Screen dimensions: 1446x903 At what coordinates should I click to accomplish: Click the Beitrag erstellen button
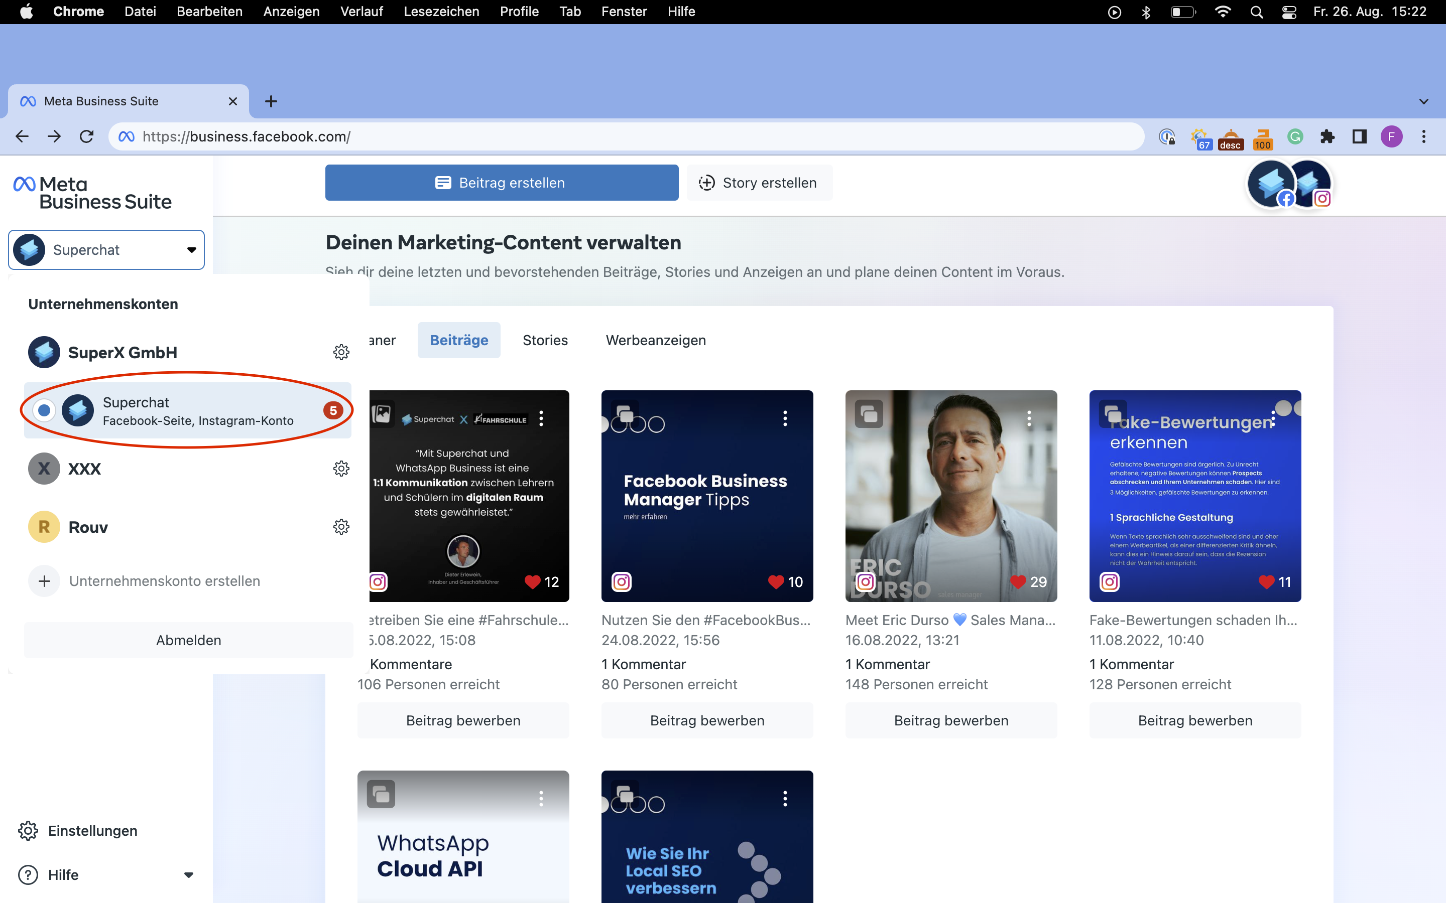pos(501,183)
